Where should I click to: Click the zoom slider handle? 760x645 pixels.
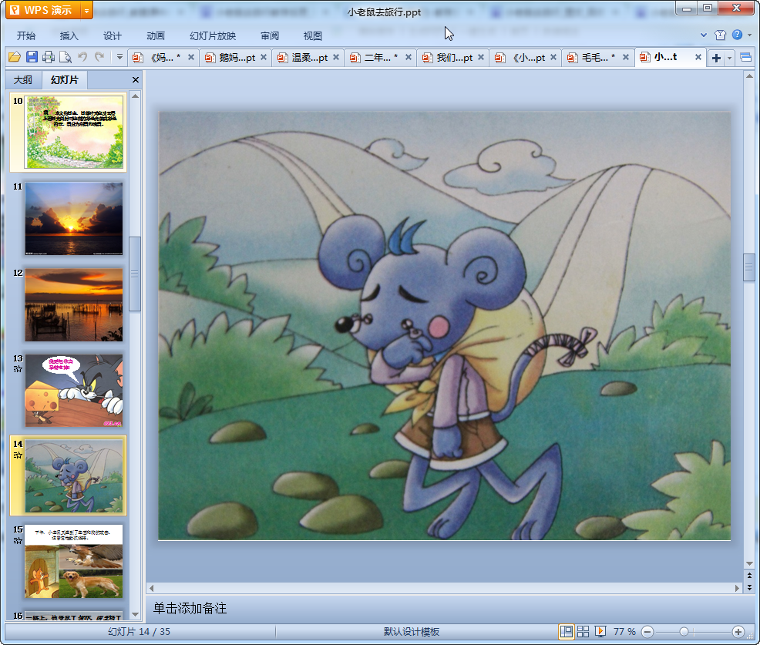pyautogui.click(x=684, y=631)
